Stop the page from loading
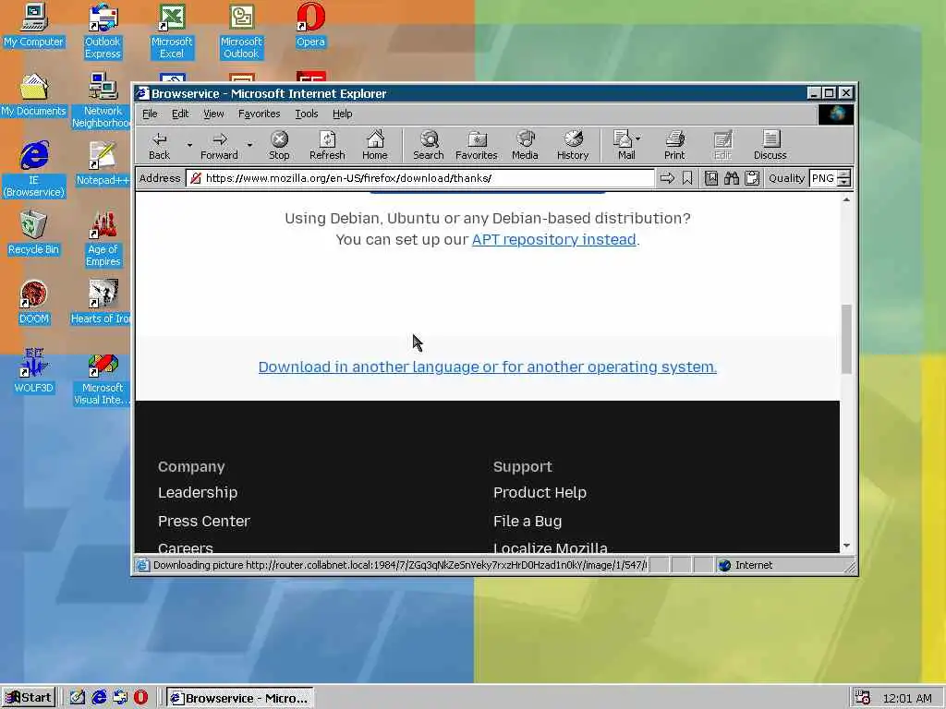This screenshot has width=946, height=709. tap(279, 145)
